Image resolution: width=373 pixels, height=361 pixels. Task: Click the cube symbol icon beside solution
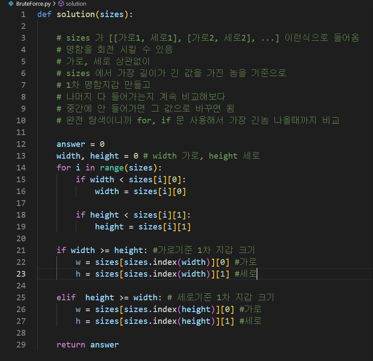(61, 3)
